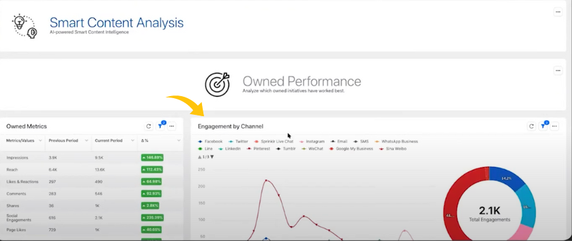Viewport: 572px width, 241px height.
Task: Go to previous legend page arrow
Action: 199,157
